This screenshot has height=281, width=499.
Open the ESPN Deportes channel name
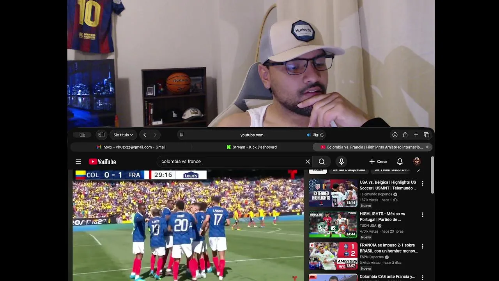coord(372,257)
